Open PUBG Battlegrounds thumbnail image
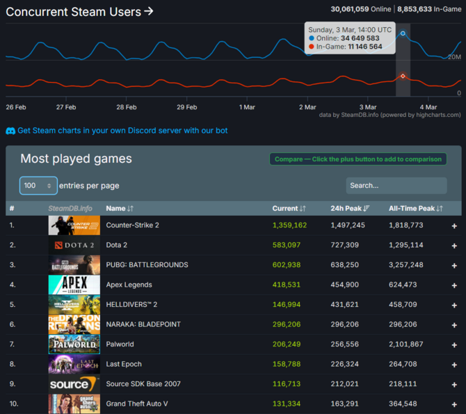The image size is (466, 414). click(x=74, y=265)
